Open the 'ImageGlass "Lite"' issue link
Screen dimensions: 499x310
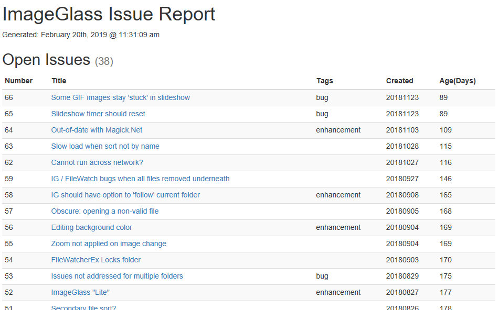click(80, 292)
